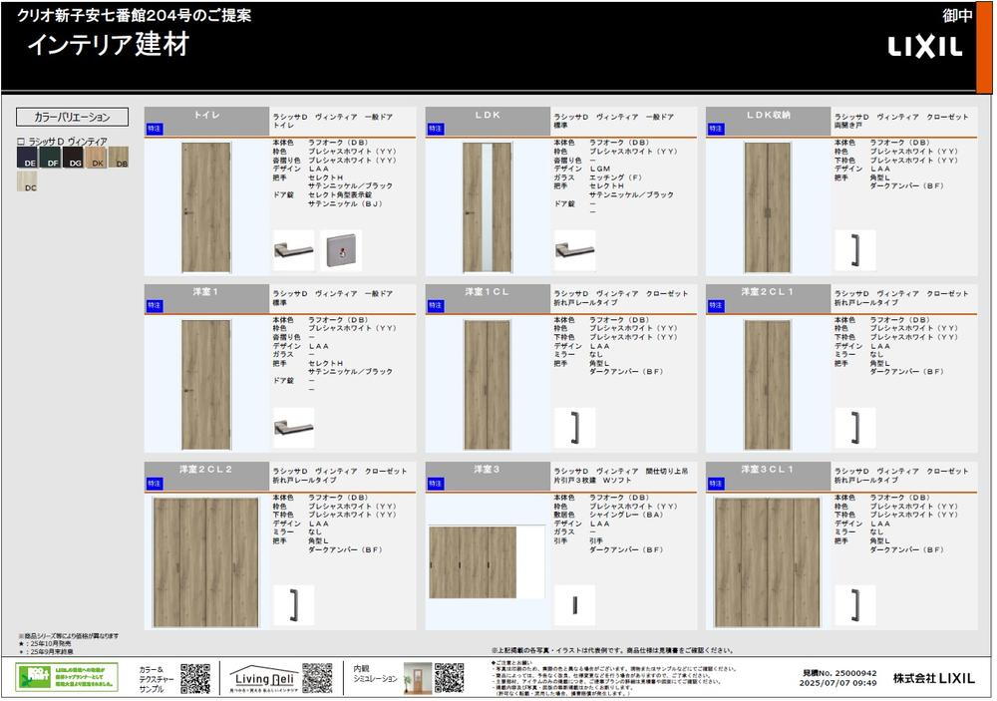This screenshot has height=701, width=997.
Task: Click the 特注 badge on 洋室2CL1 card
Action: pyautogui.click(x=715, y=306)
